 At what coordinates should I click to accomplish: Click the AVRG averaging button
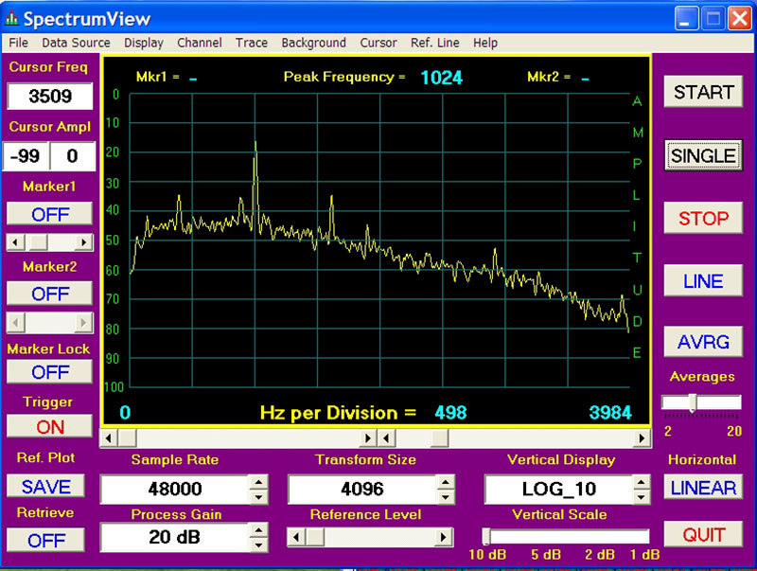[x=703, y=342]
